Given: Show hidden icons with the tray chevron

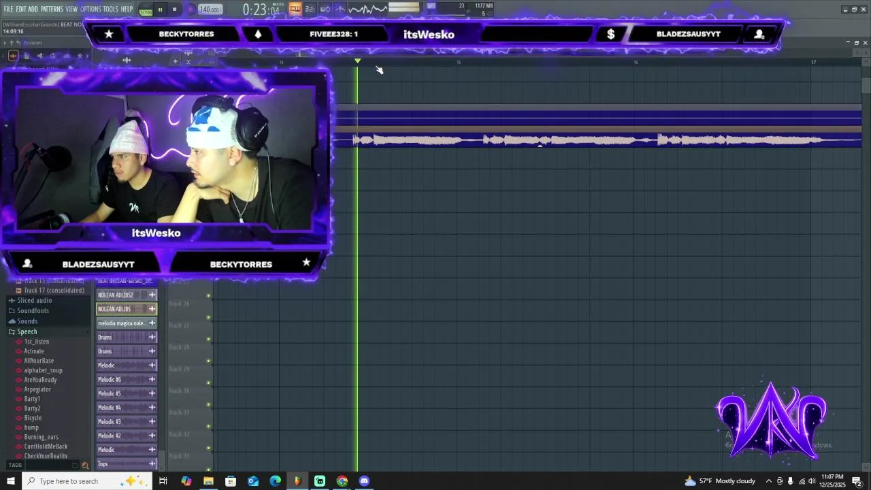Looking at the screenshot, I should coord(769,481).
